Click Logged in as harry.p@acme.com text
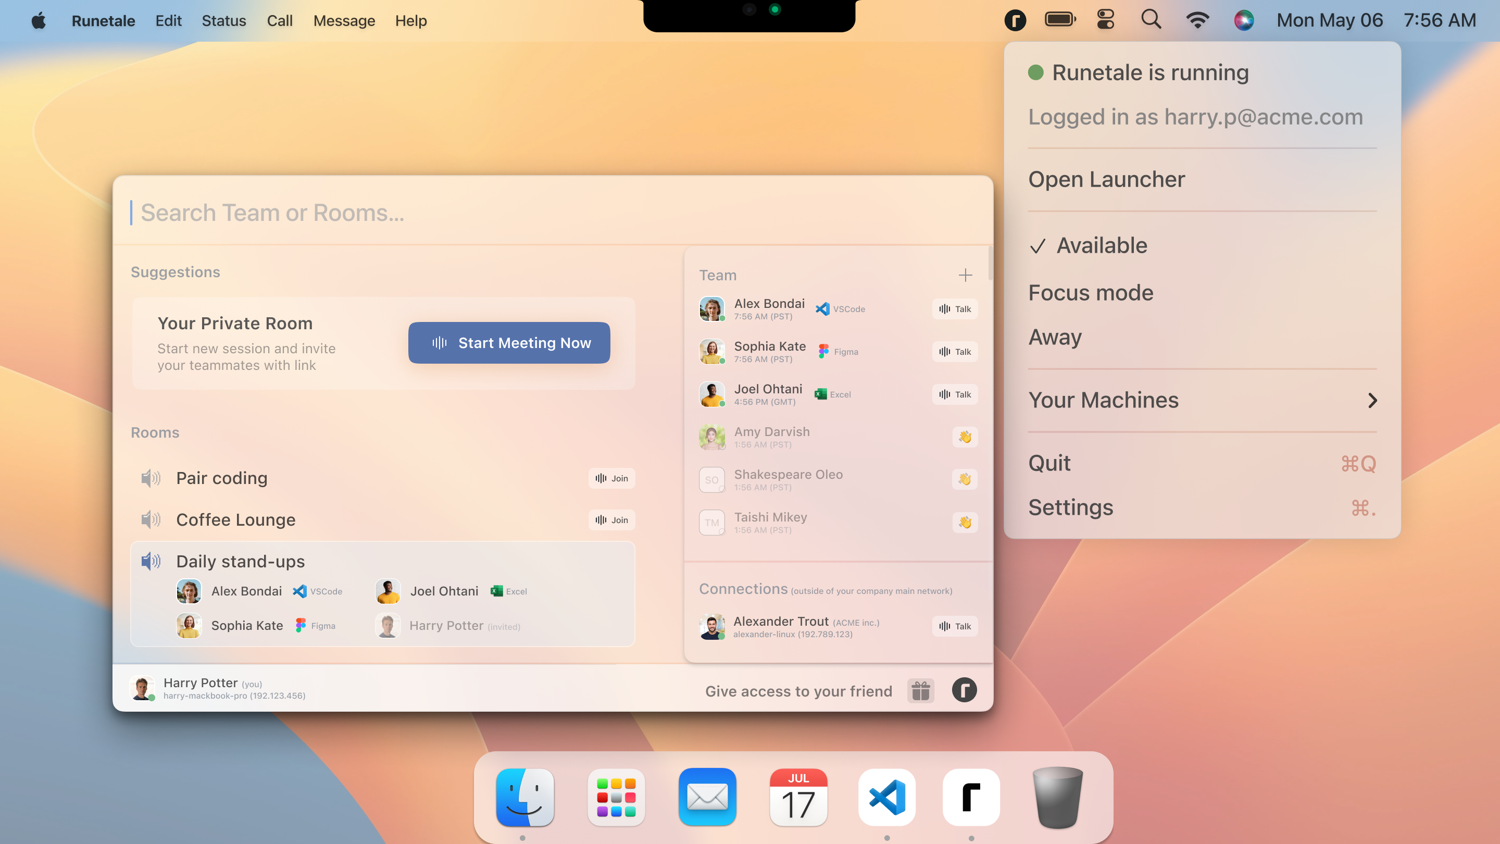Image resolution: width=1500 pixels, height=844 pixels. [1195, 117]
